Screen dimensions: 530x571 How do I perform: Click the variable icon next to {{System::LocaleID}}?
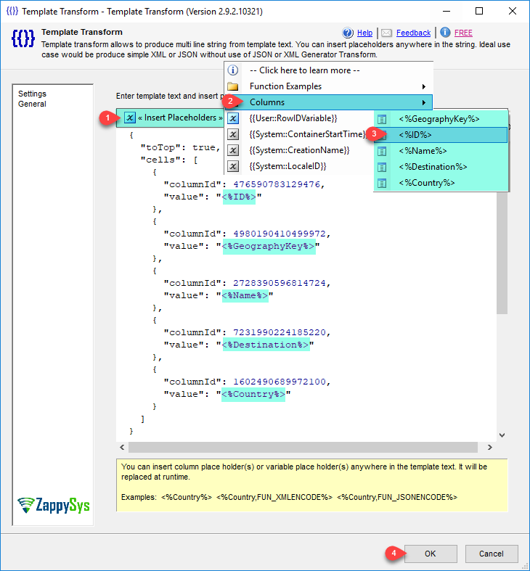(x=233, y=166)
